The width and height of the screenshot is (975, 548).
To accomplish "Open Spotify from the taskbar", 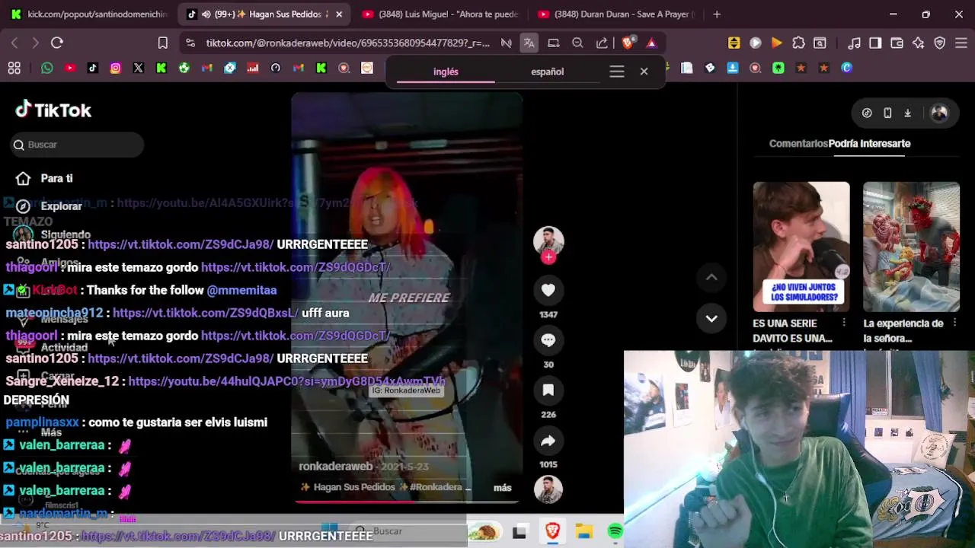I will tap(615, 531).
